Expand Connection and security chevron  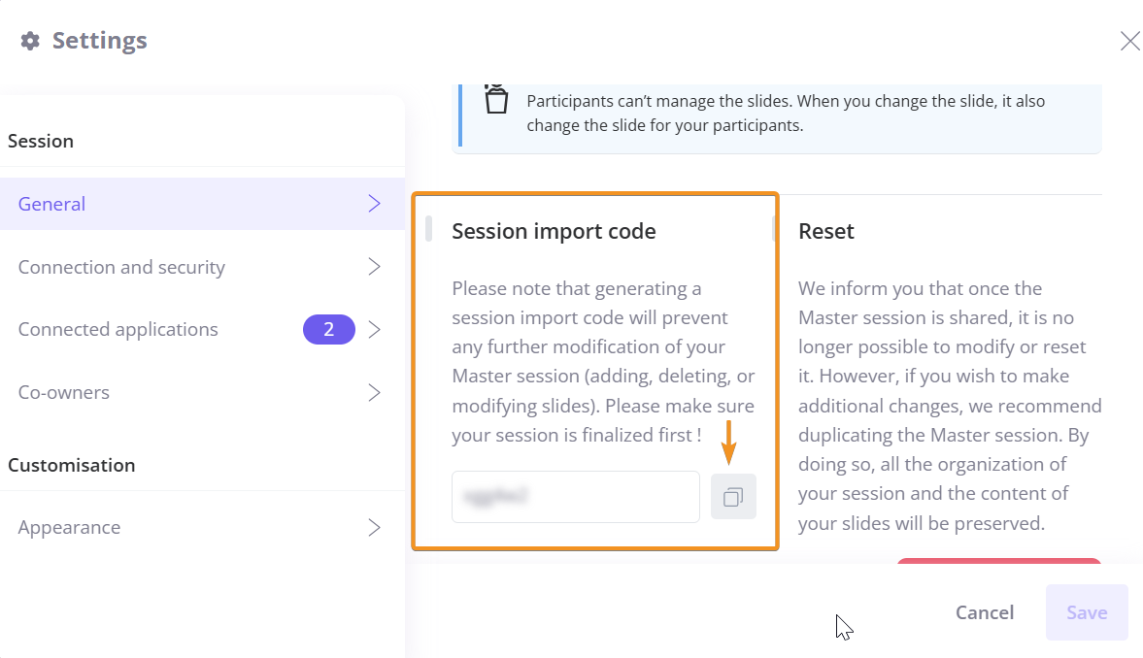374,267
